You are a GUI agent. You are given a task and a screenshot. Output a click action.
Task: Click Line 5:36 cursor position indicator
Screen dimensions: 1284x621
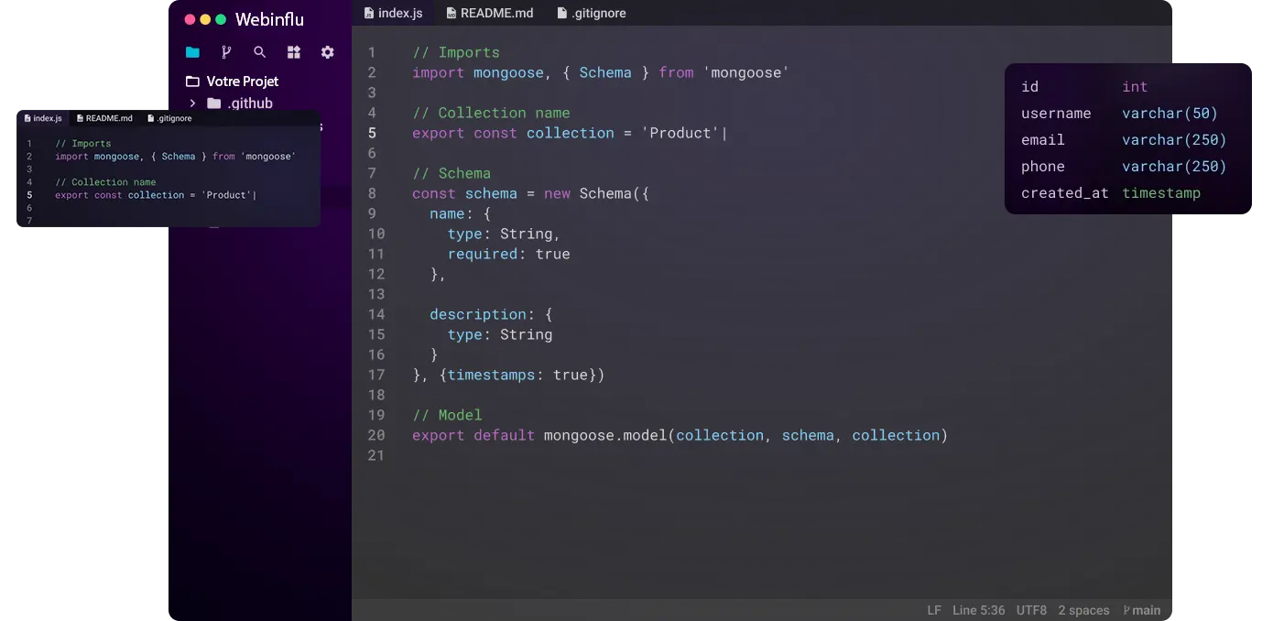coord(978,610)
